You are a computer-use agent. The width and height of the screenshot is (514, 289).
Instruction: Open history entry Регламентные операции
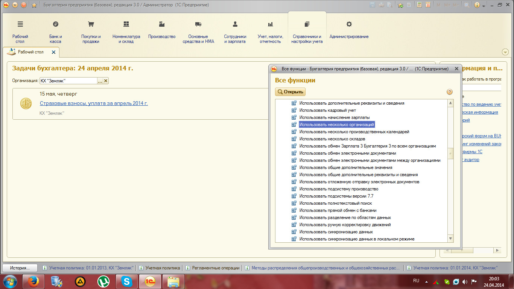213,268
